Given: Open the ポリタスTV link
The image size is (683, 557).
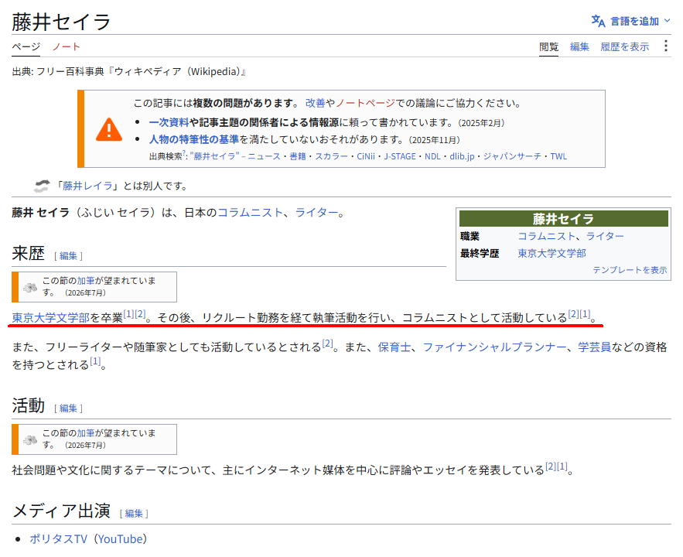Looking at the screenshot, I should [x=58, y=539].
